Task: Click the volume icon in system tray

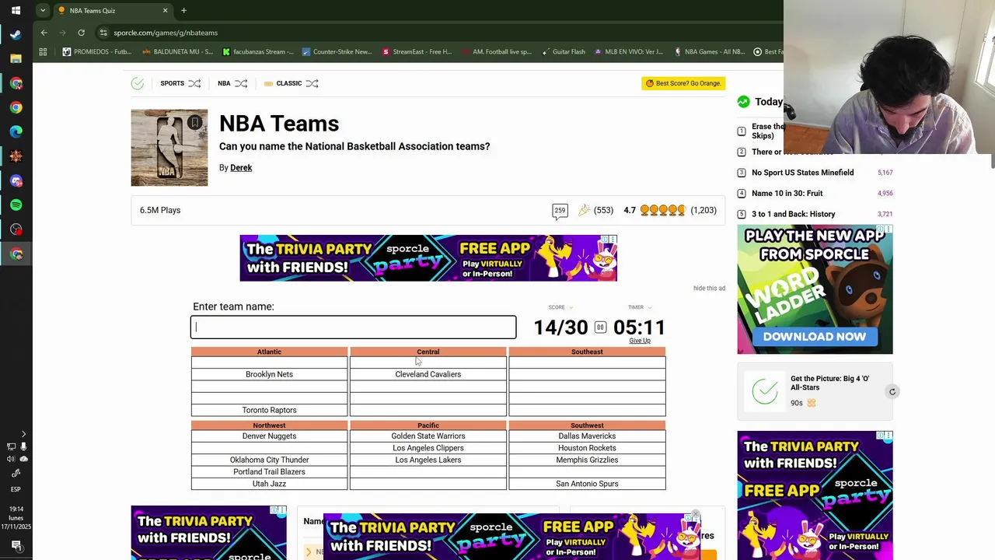Action: [11, 459]
